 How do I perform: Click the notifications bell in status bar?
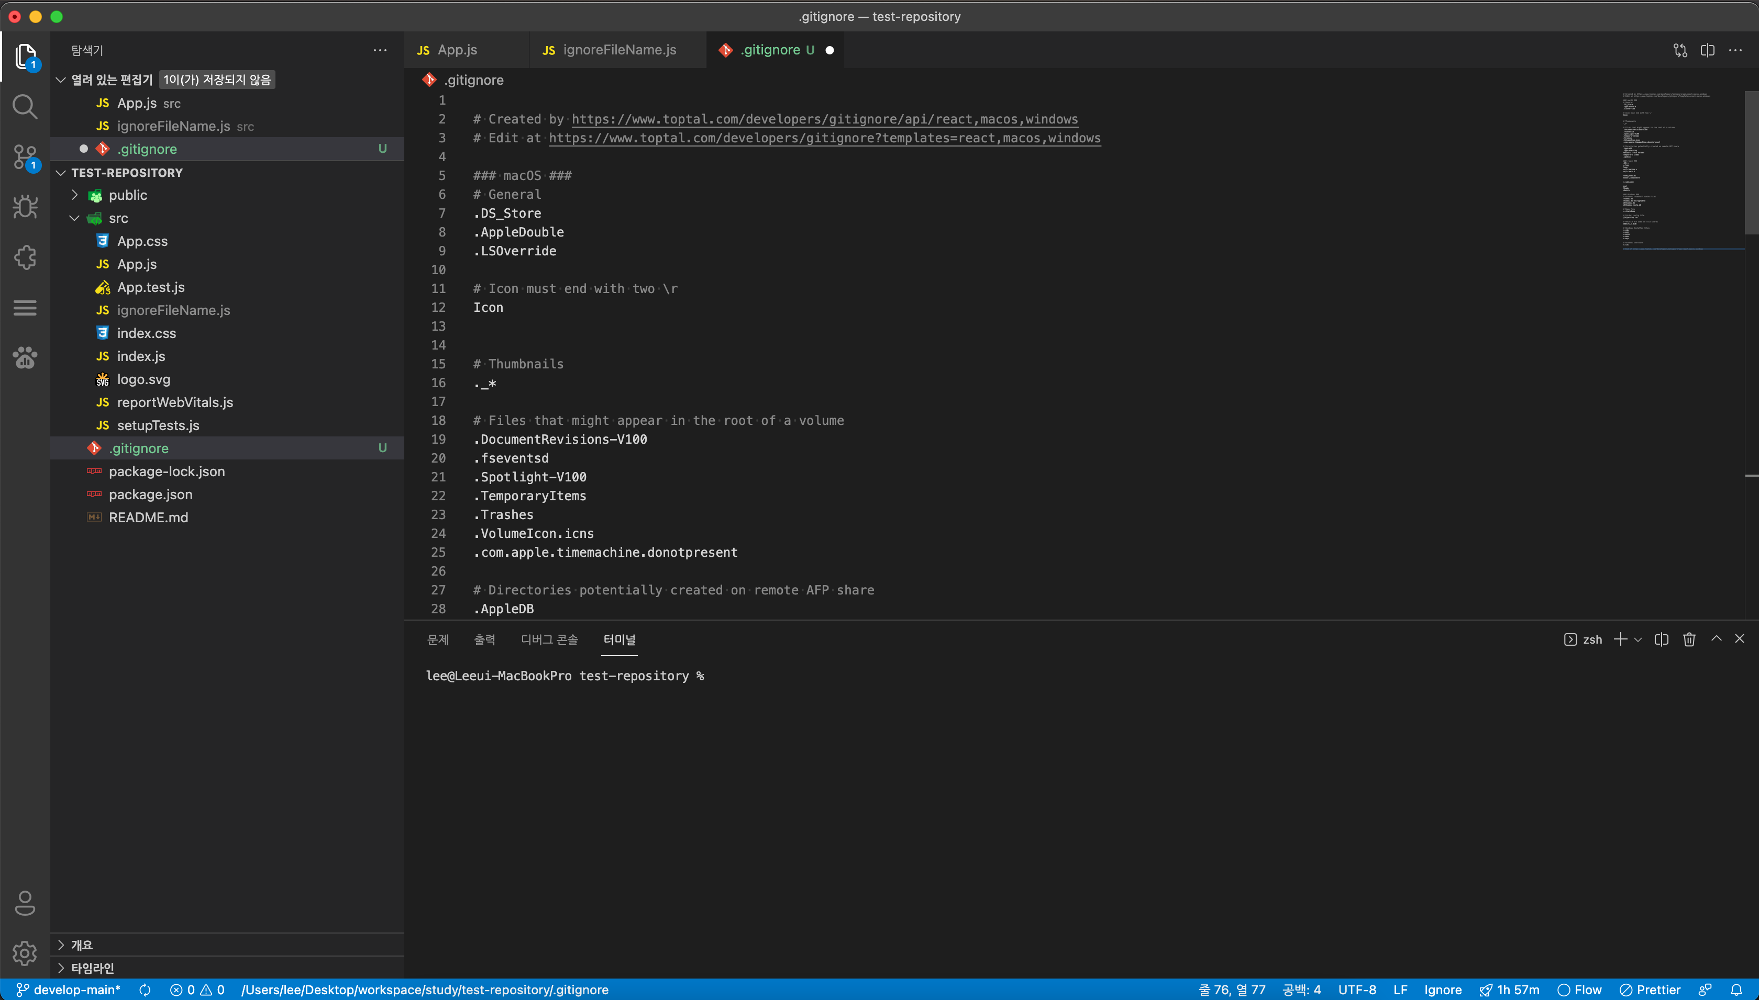(x=1736, y=990)
